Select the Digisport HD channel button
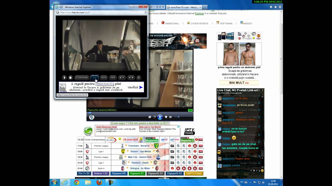 tap(119, 173)
